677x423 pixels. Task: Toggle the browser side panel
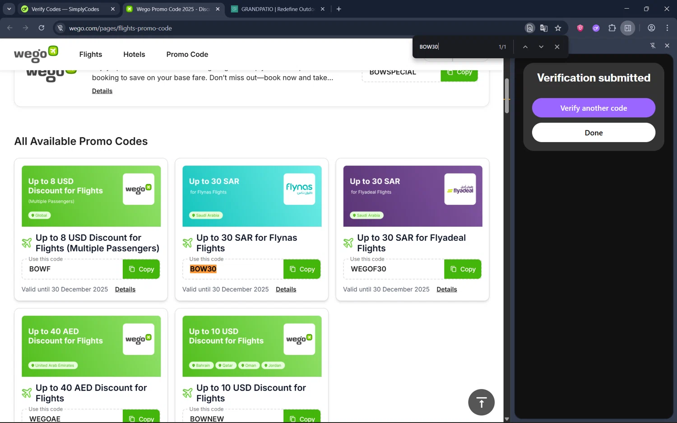pos(628,28)
